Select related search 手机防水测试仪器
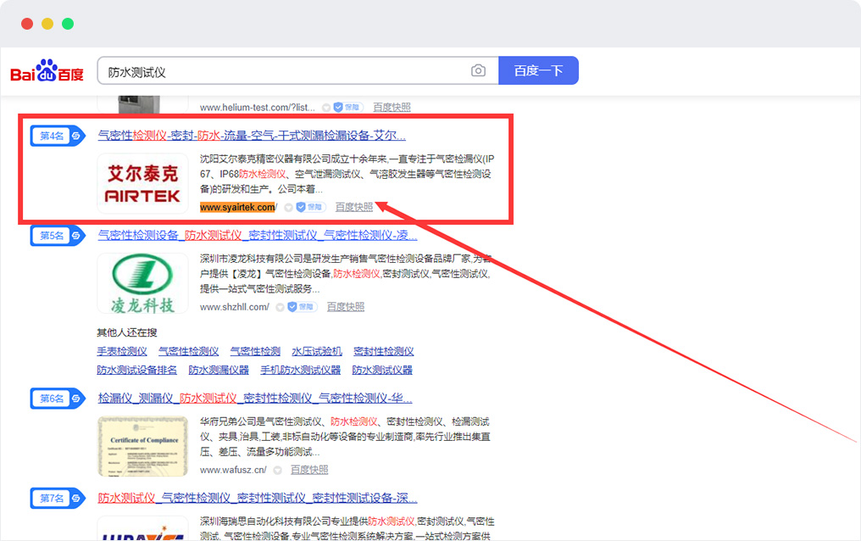The height and width of the screenshot is (541, 861). pyautogui.click(x=300, y=371)
